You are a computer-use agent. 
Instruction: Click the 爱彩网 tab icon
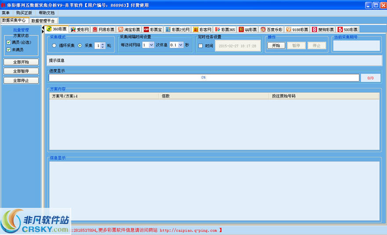(x=73, y=30)
